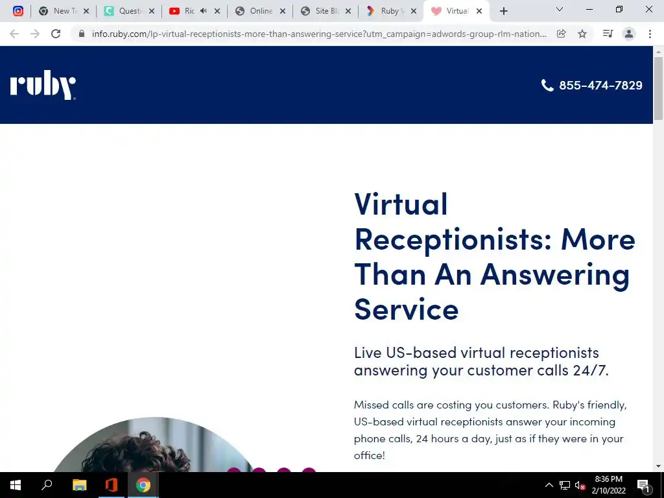Viewport: 664px width, 498px height.
Task: Click paragraph starting Missed calls are costing
Action: point(490,430)
